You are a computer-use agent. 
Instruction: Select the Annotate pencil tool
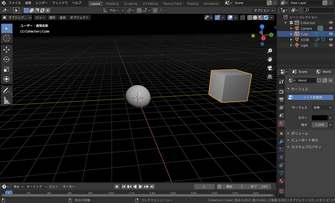6,91
